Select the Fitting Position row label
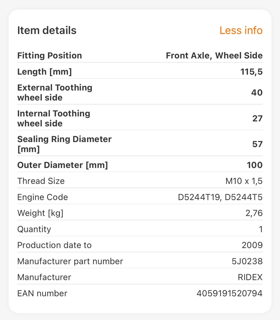This screenshot has width=280, height=320. [x=50, y=55]
